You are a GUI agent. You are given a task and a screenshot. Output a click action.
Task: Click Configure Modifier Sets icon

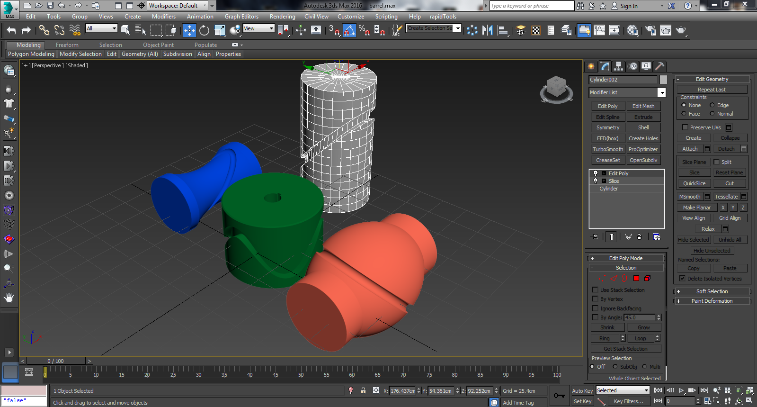point(656,236)
